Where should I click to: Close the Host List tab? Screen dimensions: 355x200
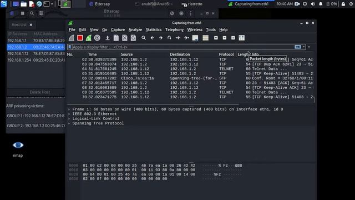(x=31, y=24)
